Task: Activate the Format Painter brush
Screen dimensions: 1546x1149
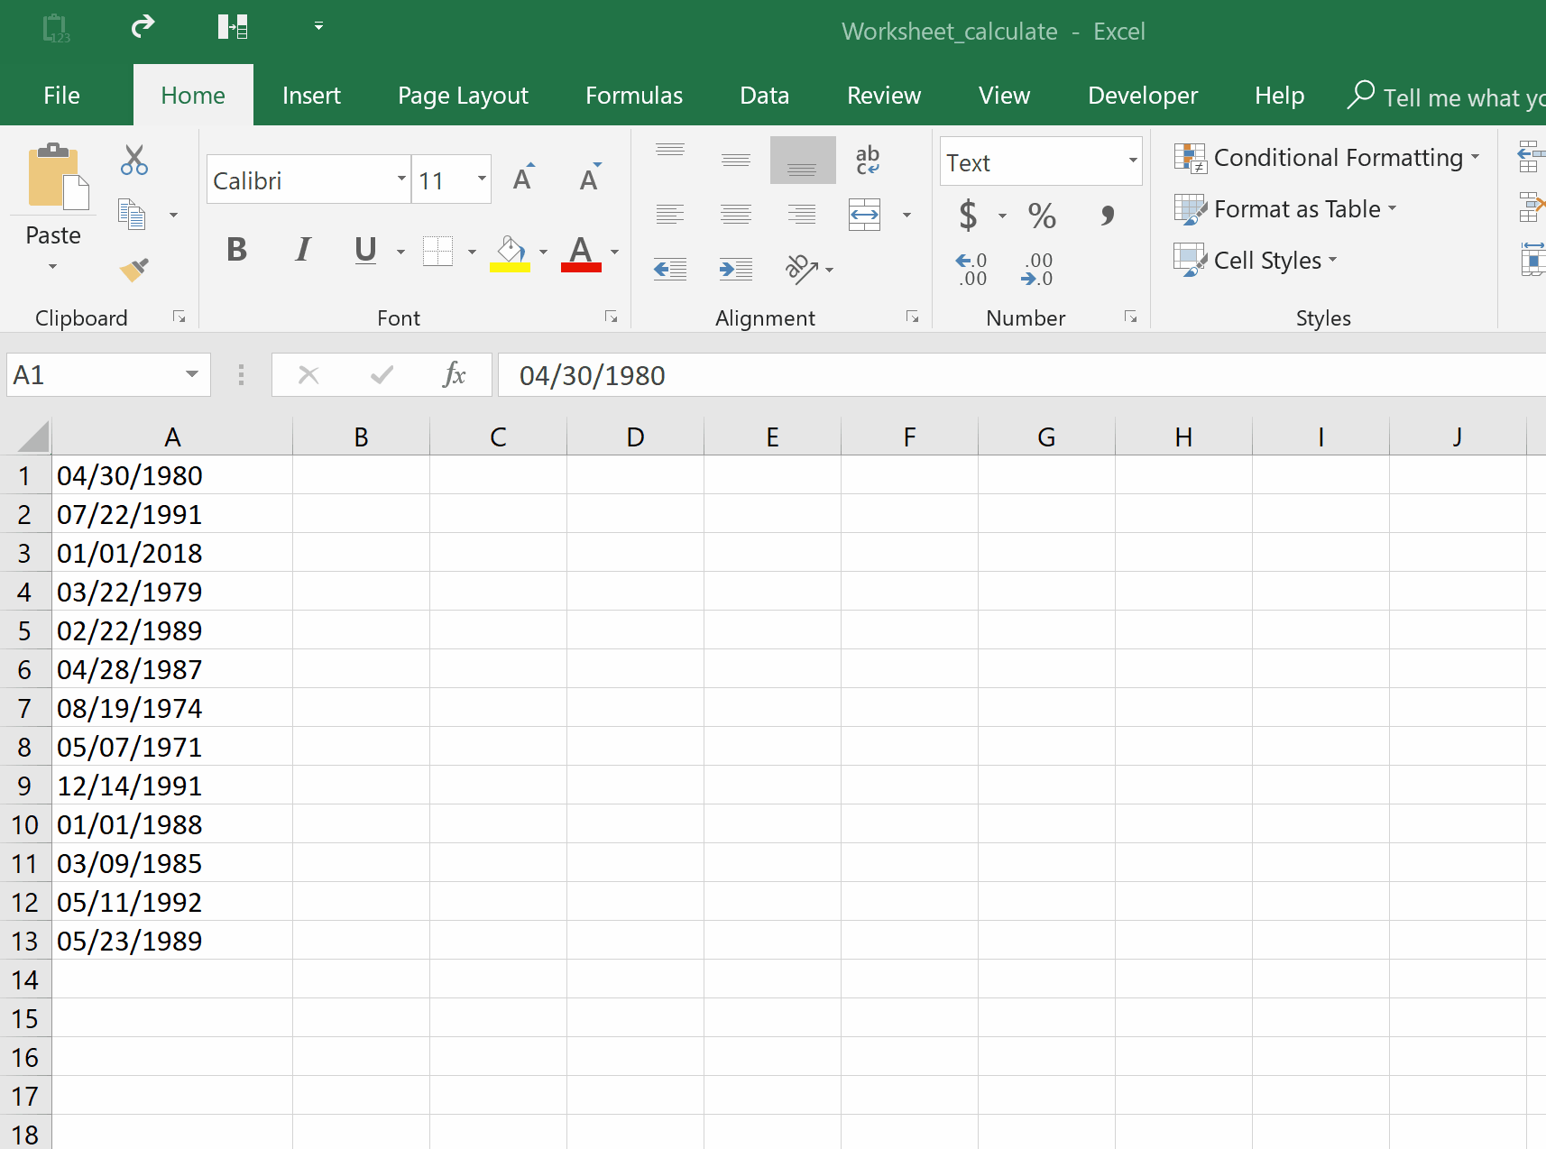Action: 133,270
